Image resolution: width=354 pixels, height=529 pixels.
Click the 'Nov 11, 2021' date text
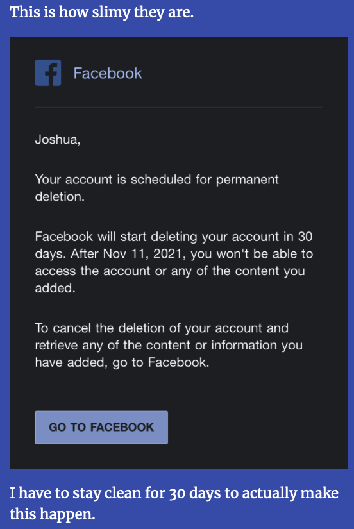coord(144,254)
